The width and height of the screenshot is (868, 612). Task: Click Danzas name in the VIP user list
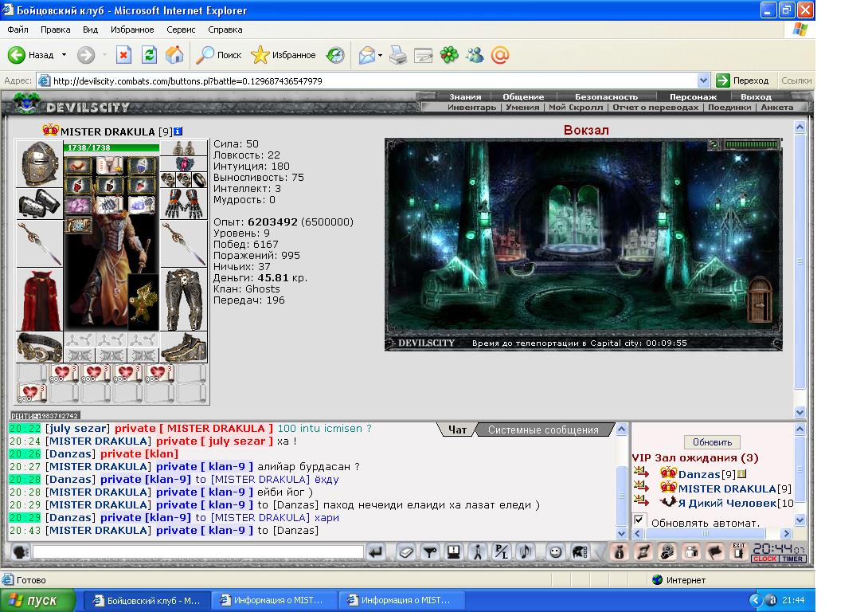coord(698,474)
